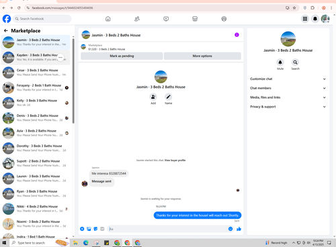Open the purple conversation information icon
Viewport: 336px width, 247px height.
[237, 35]
